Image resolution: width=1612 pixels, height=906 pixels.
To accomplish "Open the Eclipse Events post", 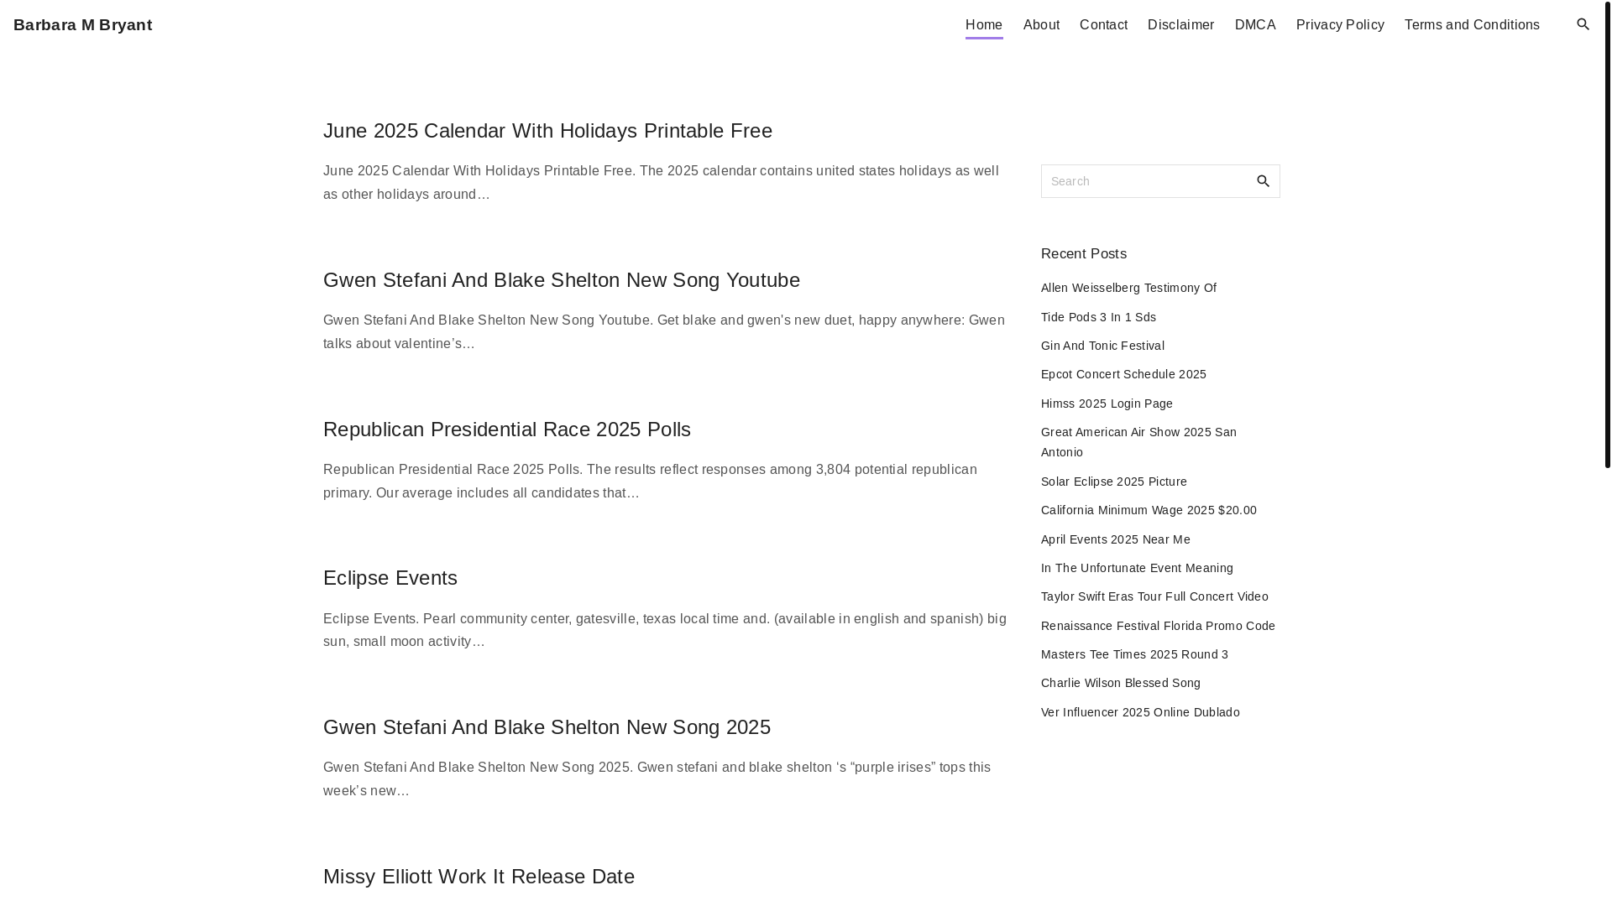I will pyautogui.click(x=390, y=578).
